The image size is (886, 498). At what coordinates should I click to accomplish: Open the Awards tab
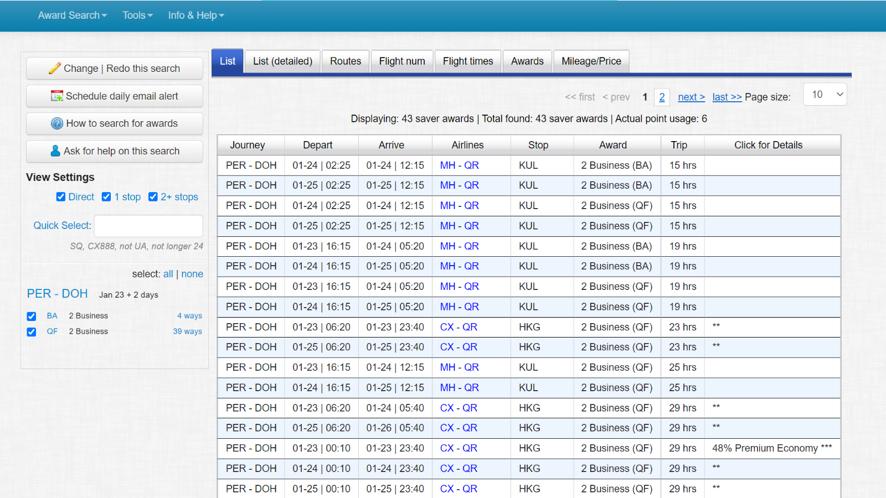(x=527, y=61)
